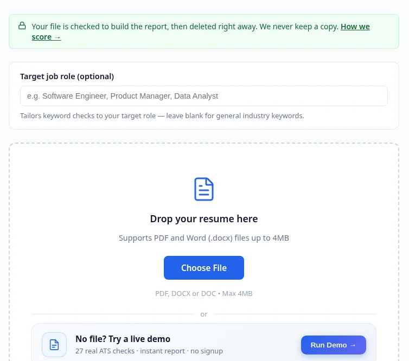This screenshot has height=361, width=409.
Task: Click the Choose File button
Action: 204,268
